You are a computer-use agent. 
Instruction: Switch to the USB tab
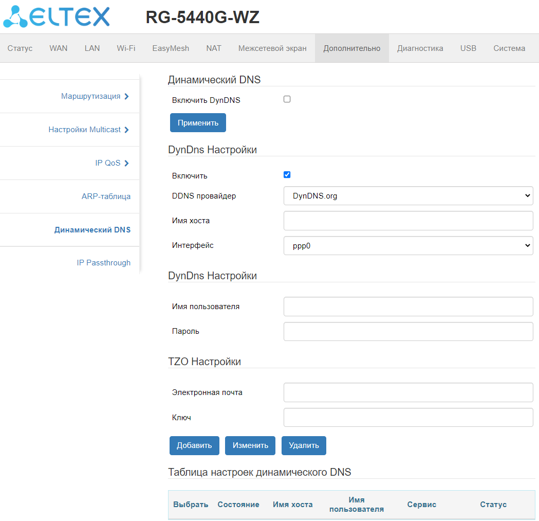coord(468,48)
